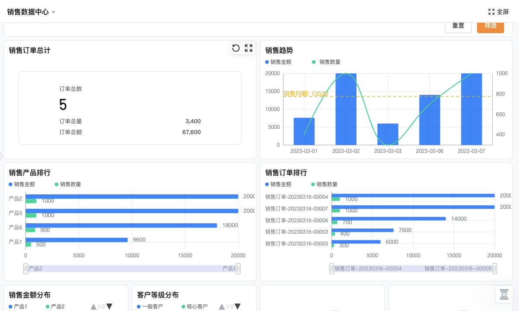Click the 2023-03-01 sales amount bar

click(x=304, y=131)
